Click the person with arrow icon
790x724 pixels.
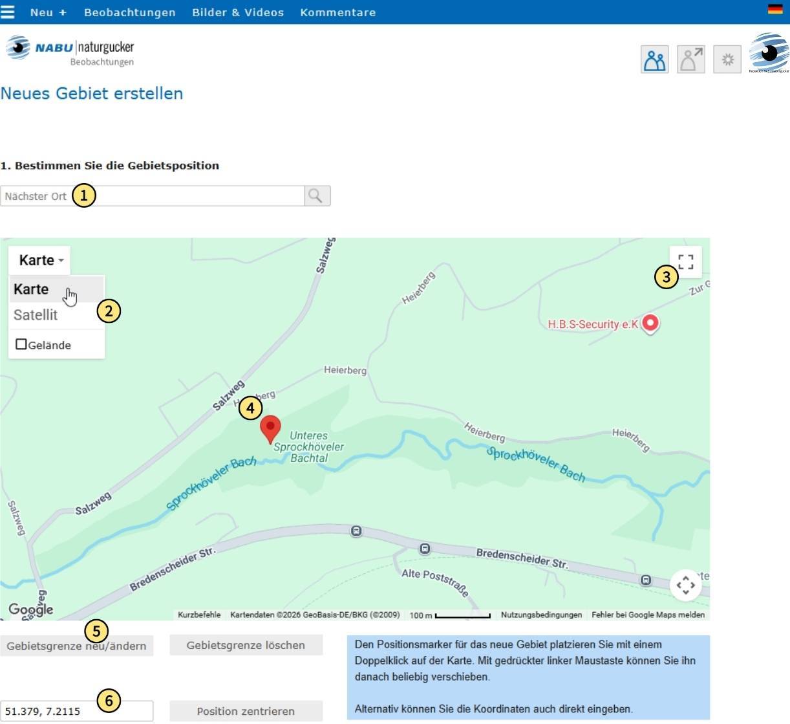(690, 60)
